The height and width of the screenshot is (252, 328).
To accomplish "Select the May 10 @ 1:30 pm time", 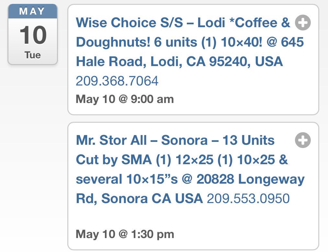I will [x=125, y=234].
